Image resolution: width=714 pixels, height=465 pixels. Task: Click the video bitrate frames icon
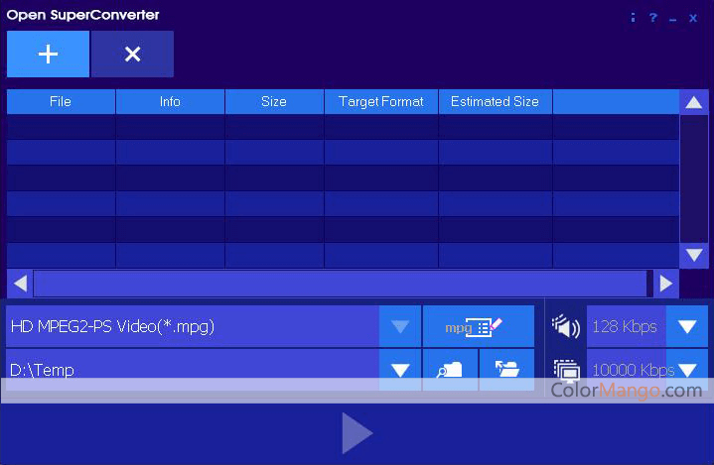click(566, 370)
